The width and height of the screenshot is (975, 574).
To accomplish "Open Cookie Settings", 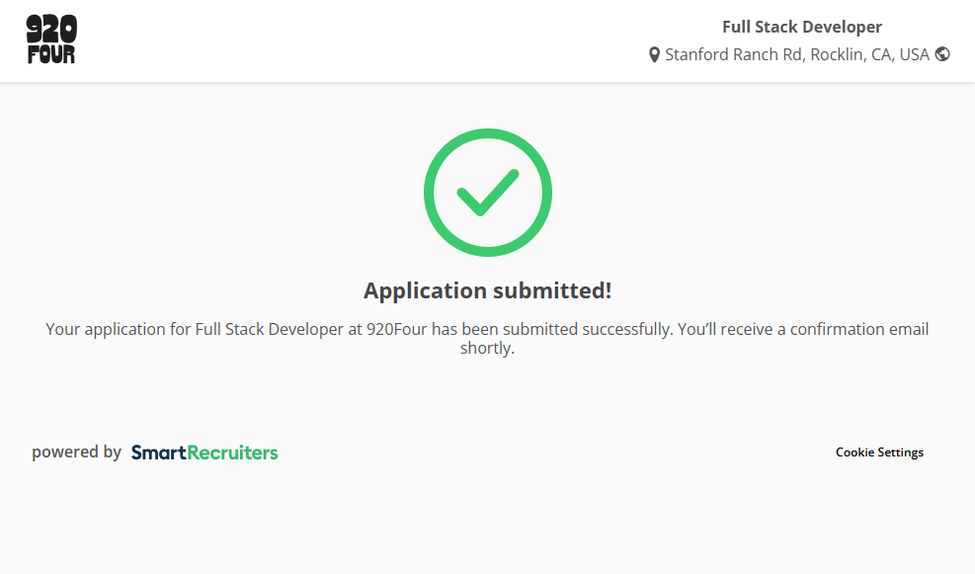I will tap(879, 452).
